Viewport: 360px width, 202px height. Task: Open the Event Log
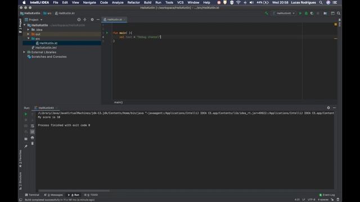click(327, 195)
